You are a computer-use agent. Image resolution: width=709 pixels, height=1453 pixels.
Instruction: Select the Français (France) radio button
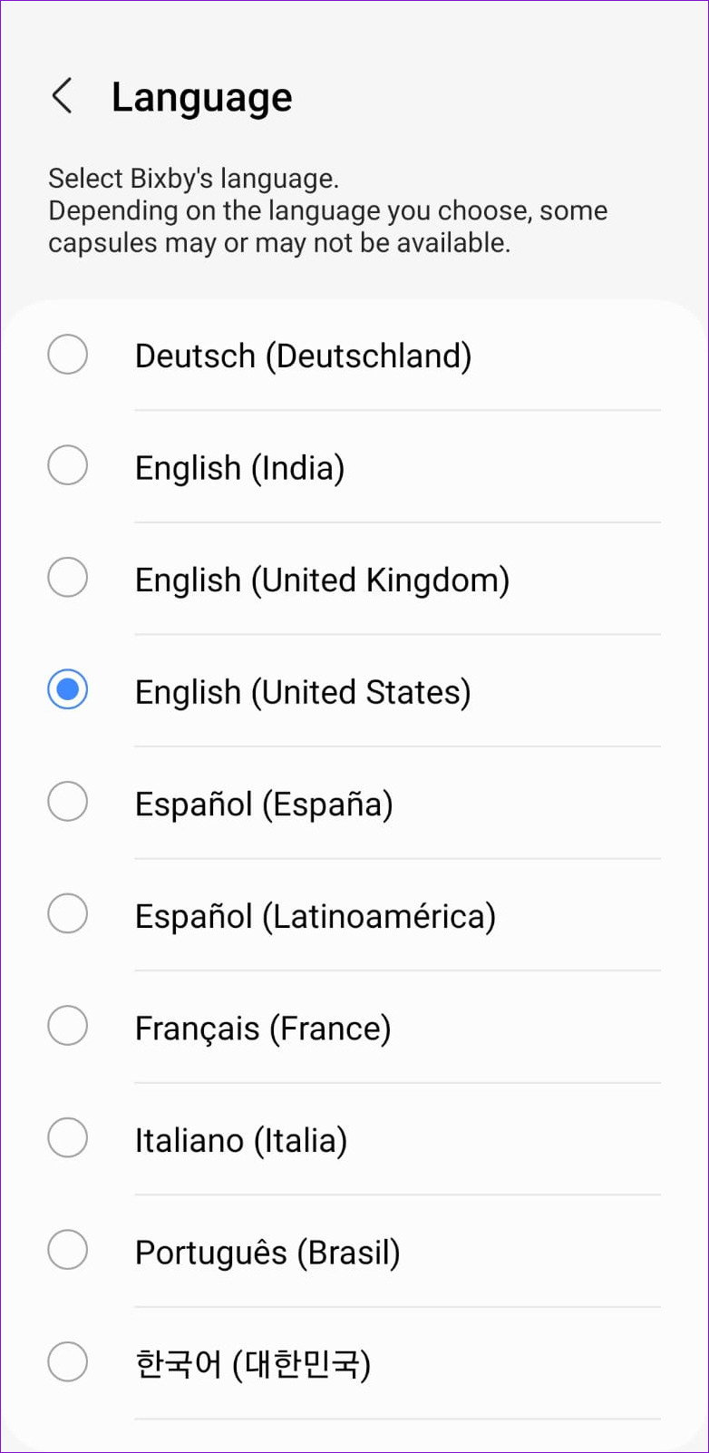click(68, 1026)
